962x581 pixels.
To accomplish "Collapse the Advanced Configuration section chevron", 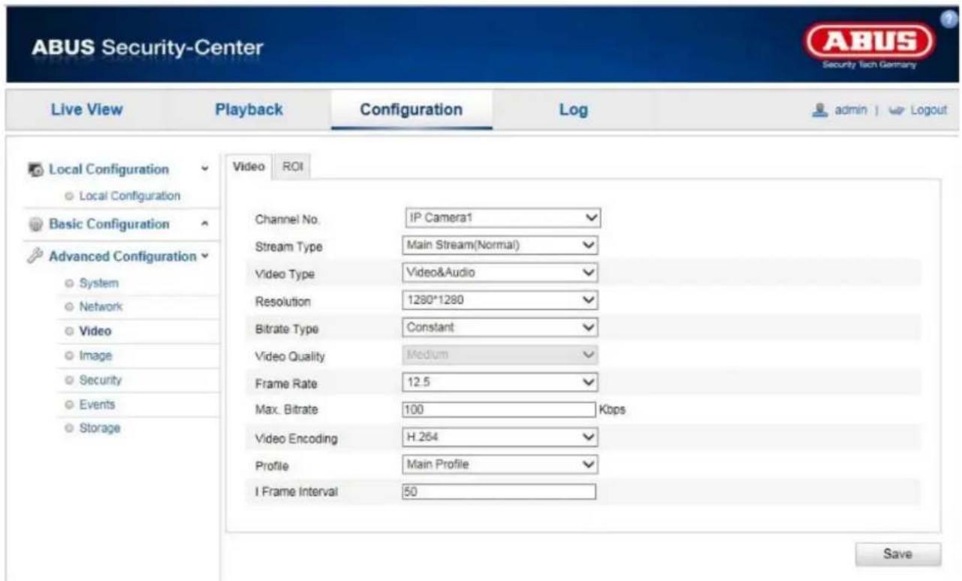I will (x=204, y=256).
